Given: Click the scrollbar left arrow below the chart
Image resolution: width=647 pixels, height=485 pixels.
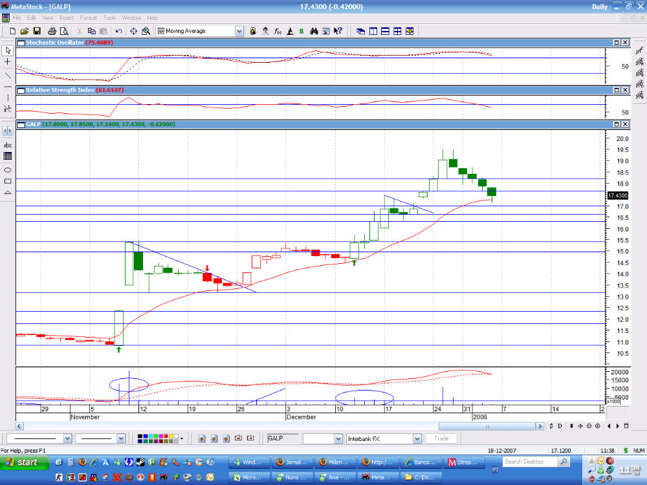Looking at the screenshot, I should (19, 426).
